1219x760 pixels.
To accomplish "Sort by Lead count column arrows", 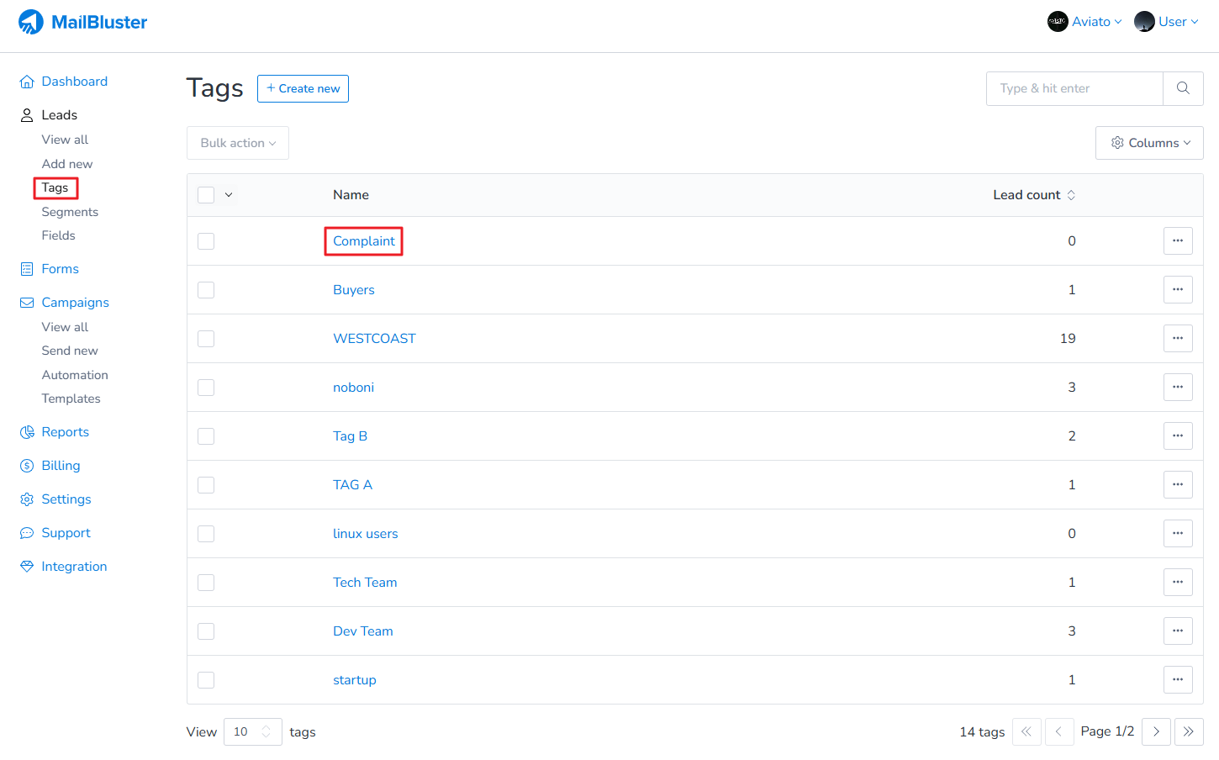I will (1071, 195).
